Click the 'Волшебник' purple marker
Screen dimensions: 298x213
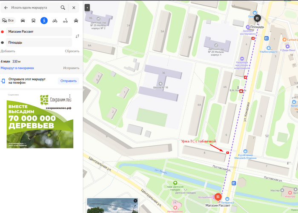(x=215, y=197)
